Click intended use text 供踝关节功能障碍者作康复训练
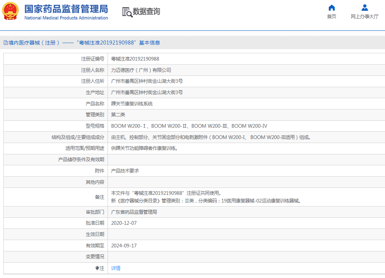 pos(144,148)
